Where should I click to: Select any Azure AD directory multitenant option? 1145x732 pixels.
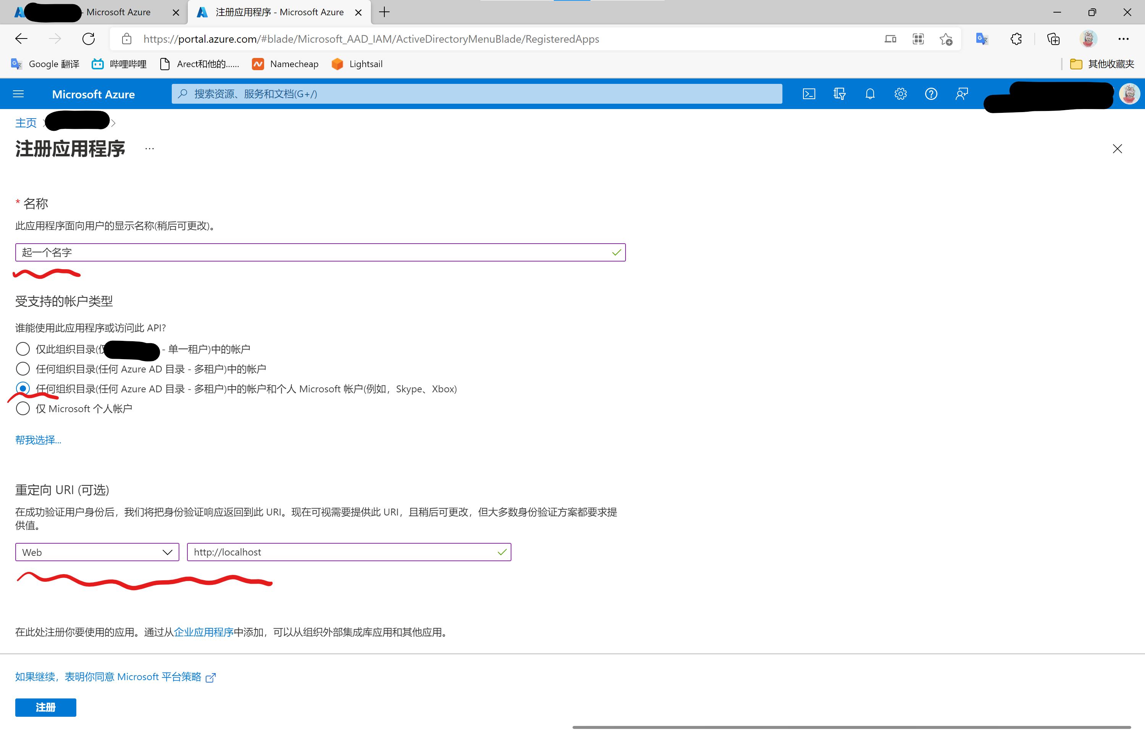pos(23,369)
